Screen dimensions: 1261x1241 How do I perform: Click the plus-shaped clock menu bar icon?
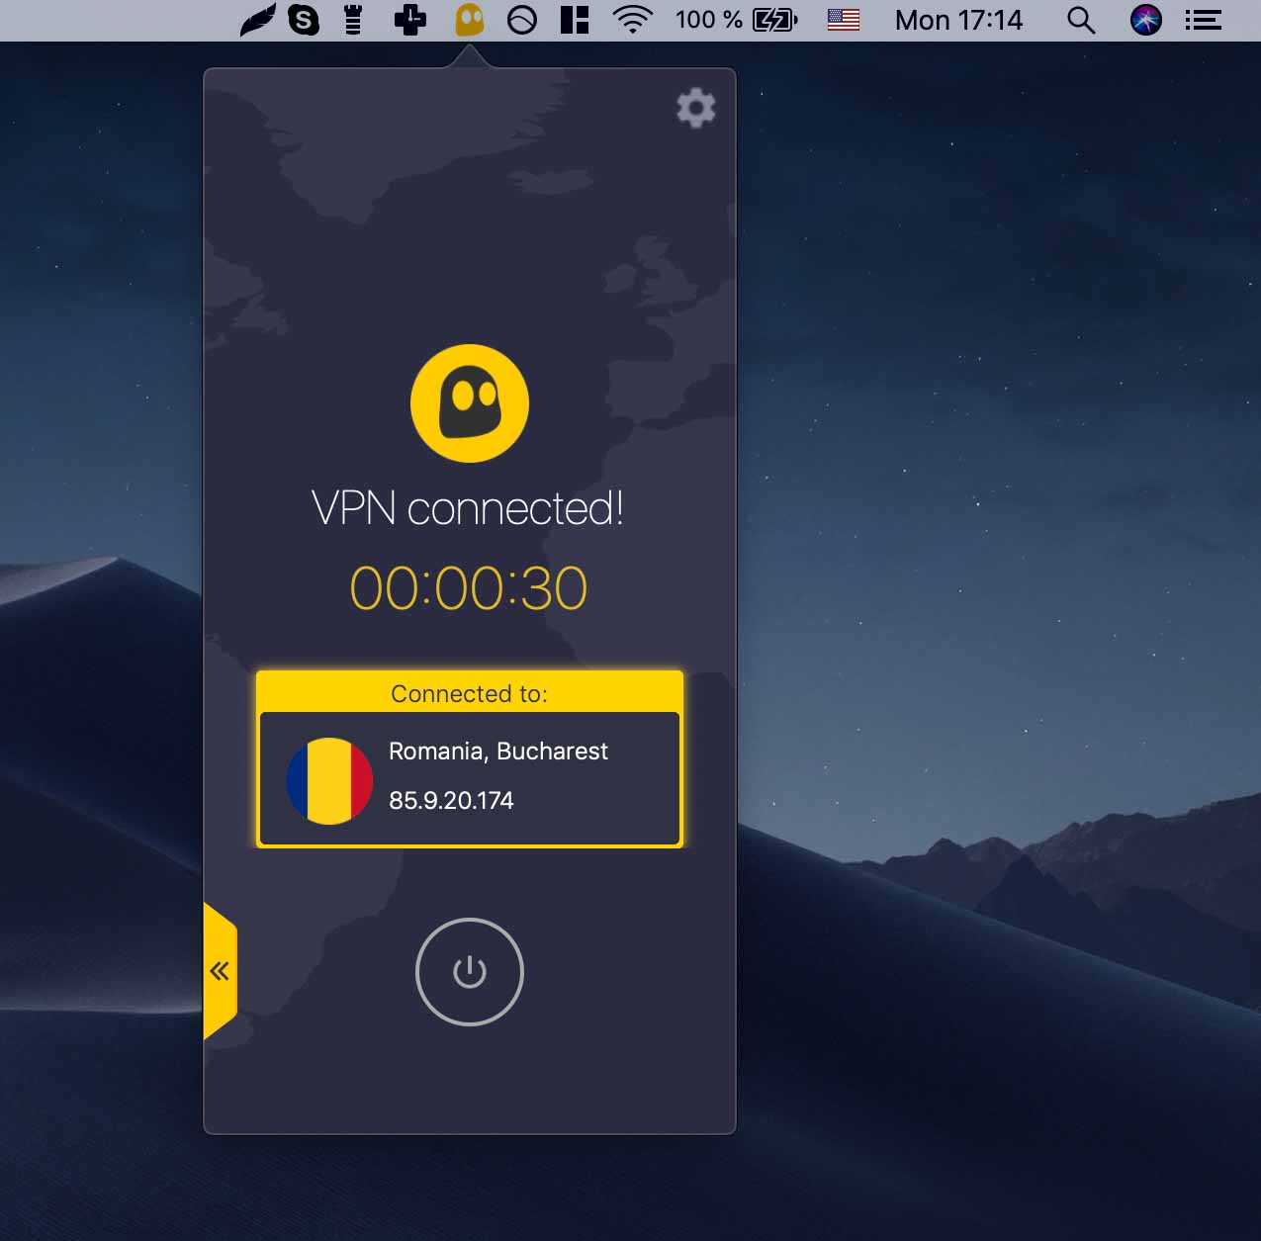(409, 20)
